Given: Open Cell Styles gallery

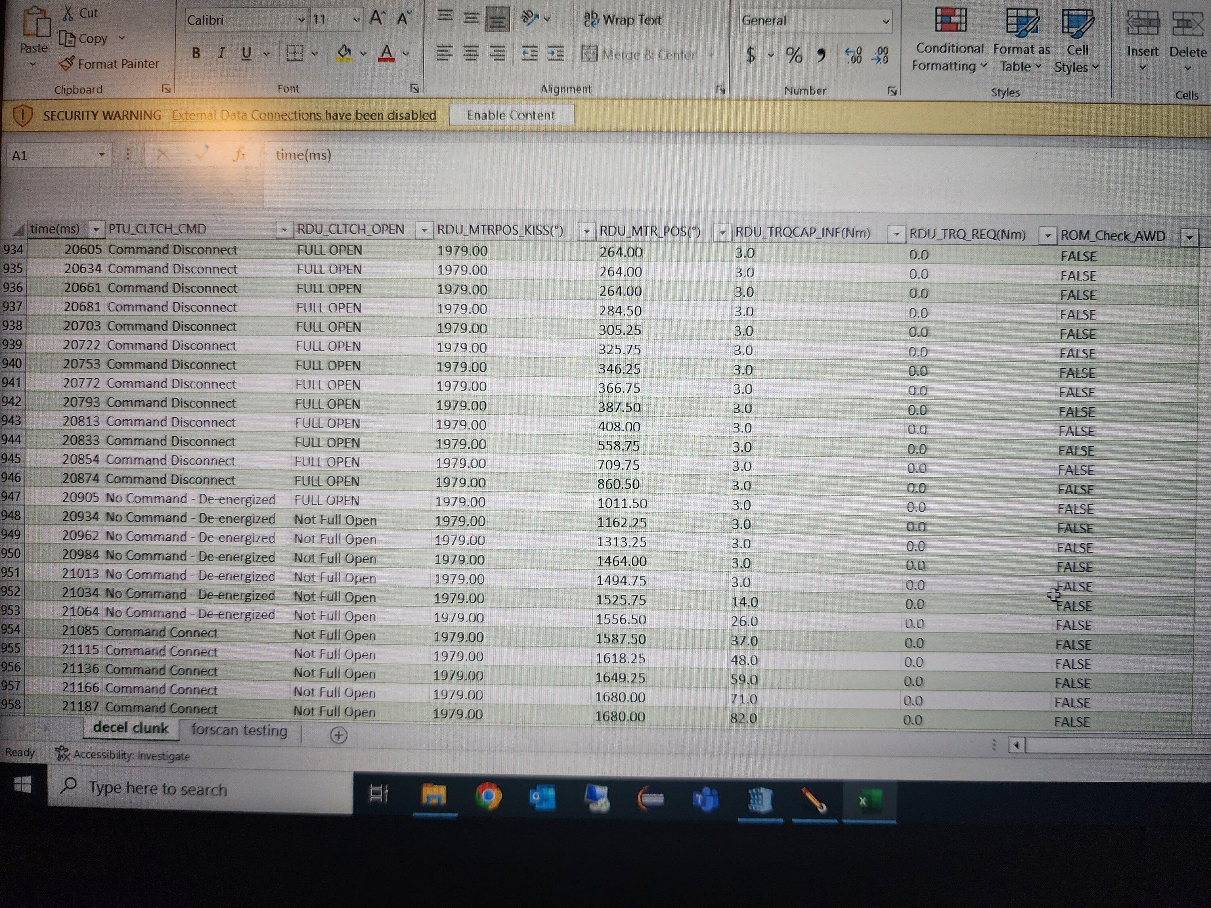Looking at the screenshot, I should (1077, 41).
